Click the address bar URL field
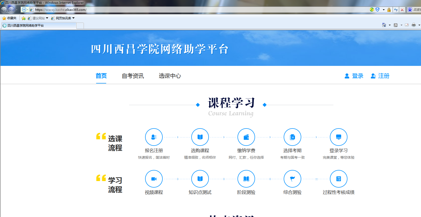Viewport: 421px width, 217px height. tap(198, 10)
